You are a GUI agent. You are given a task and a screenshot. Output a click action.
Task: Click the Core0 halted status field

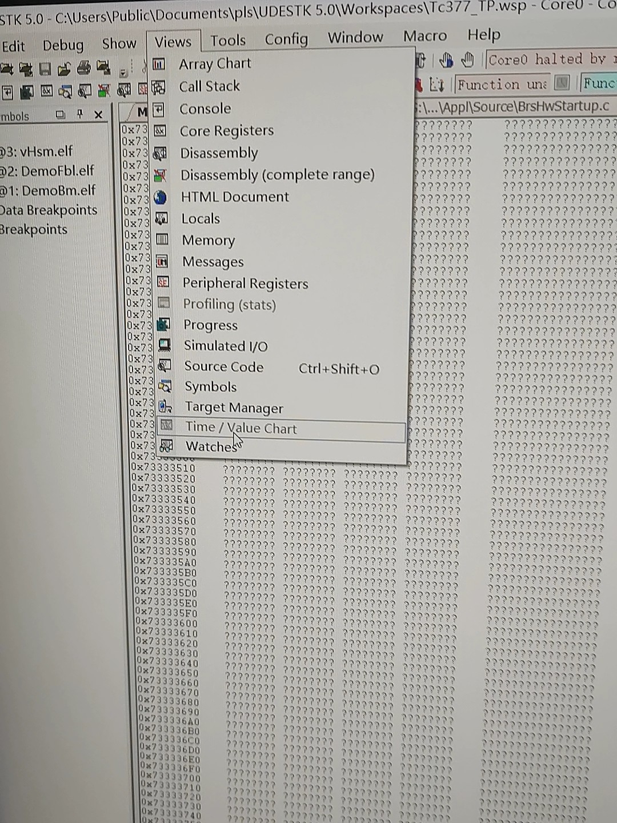coord(551,59)
